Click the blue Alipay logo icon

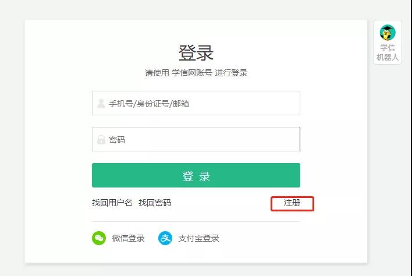coord(165,238)
